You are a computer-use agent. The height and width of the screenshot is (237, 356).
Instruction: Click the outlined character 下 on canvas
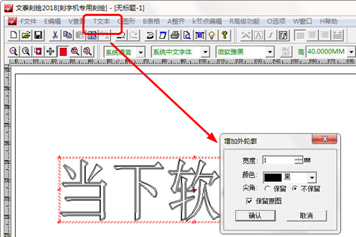tap(138, 192)
